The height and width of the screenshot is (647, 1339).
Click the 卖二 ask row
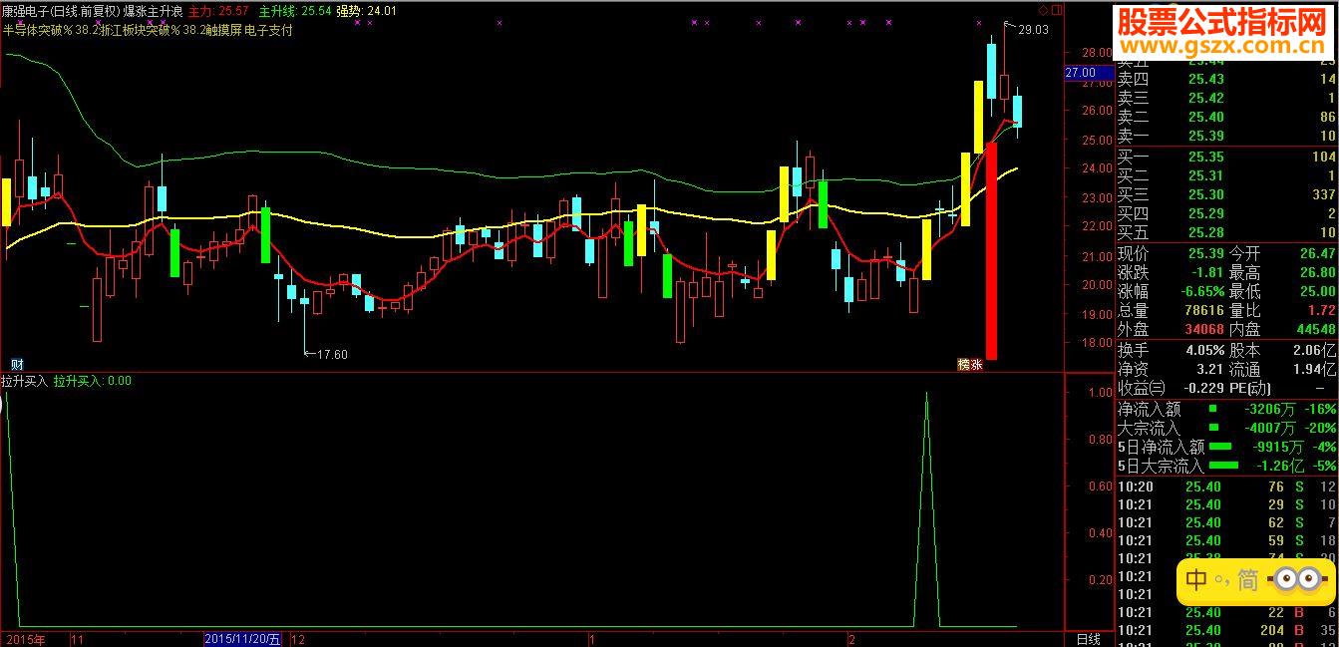tap(1226, 117)
